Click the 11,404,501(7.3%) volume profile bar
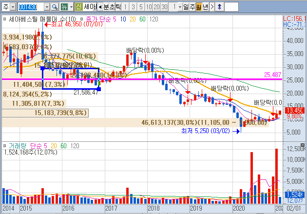Image resolution: width=307 pixels, height=214 pixels. (33, 85)
